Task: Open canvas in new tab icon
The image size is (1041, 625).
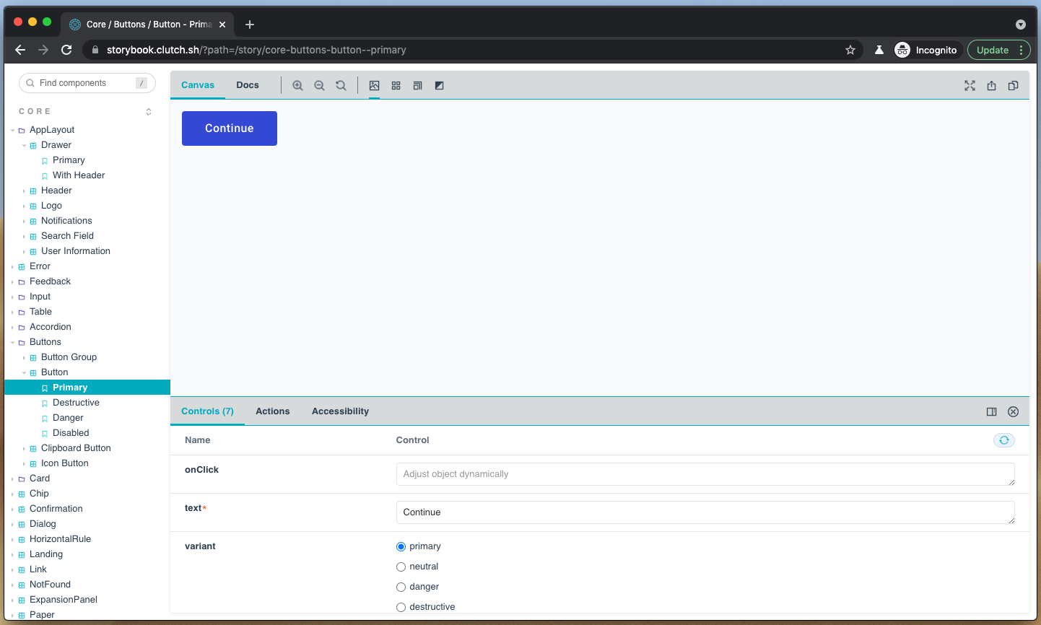Action: point(991,85)
